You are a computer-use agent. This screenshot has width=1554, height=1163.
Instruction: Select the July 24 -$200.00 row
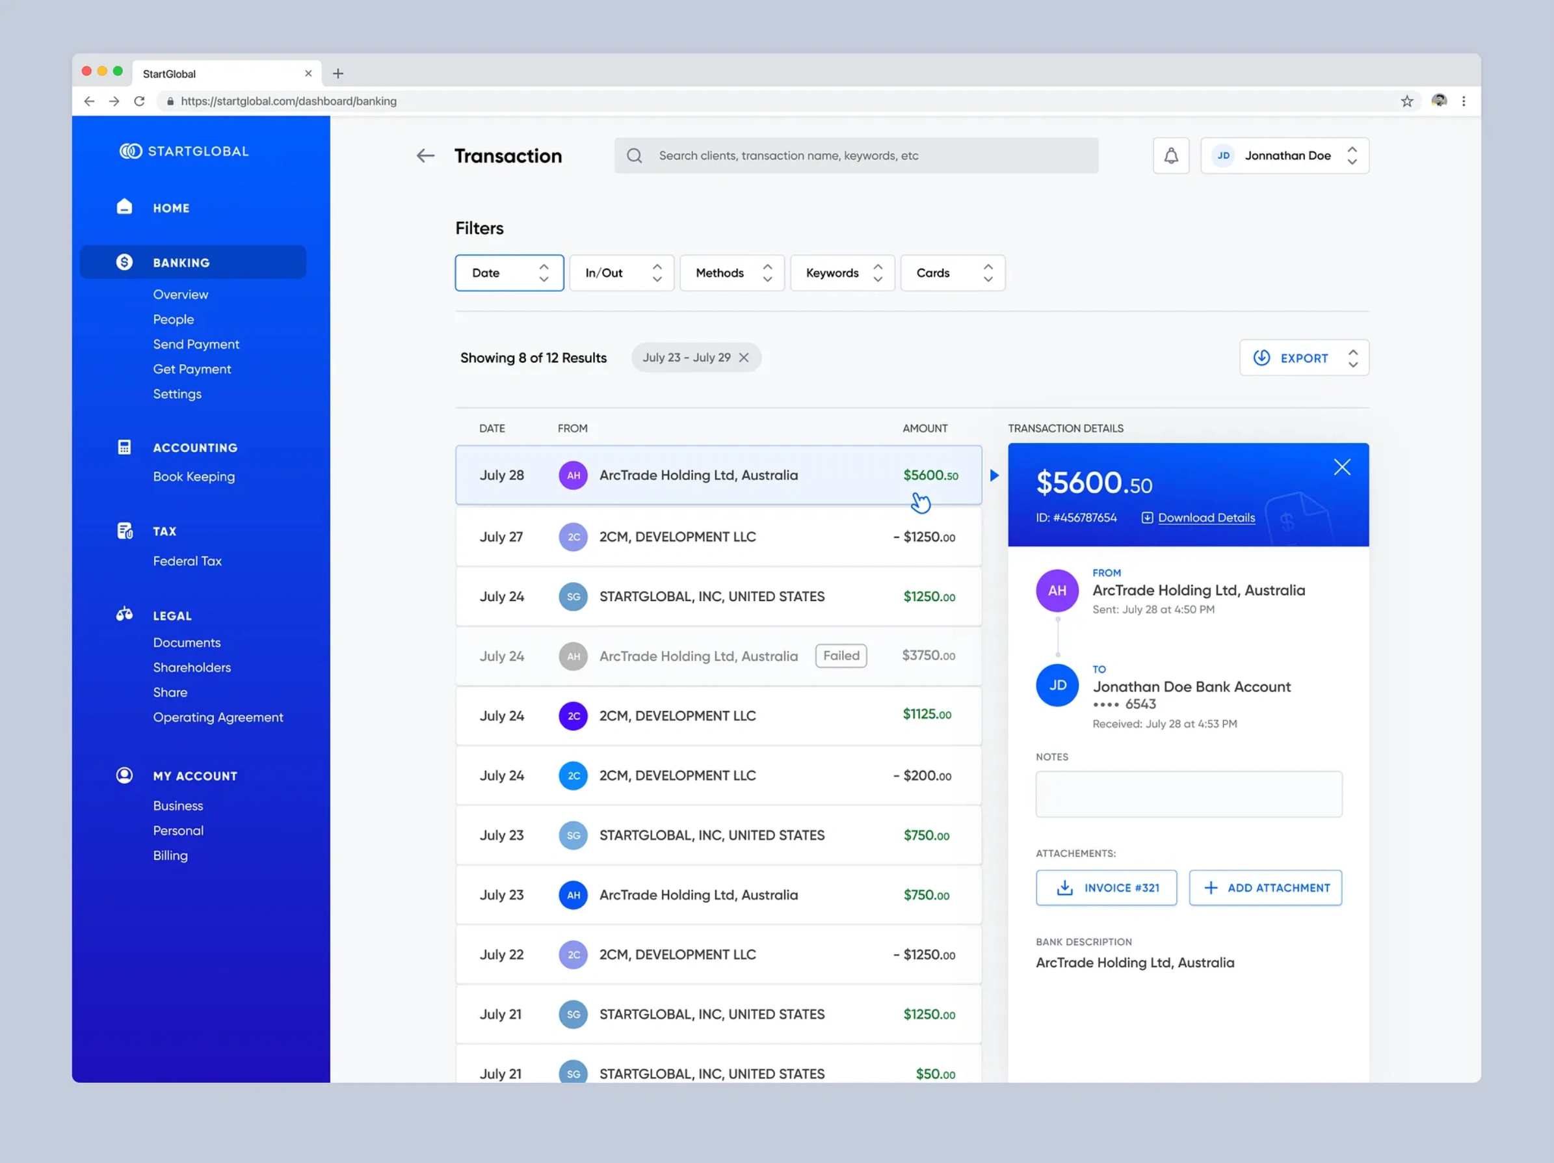click(x=718, y=776)
